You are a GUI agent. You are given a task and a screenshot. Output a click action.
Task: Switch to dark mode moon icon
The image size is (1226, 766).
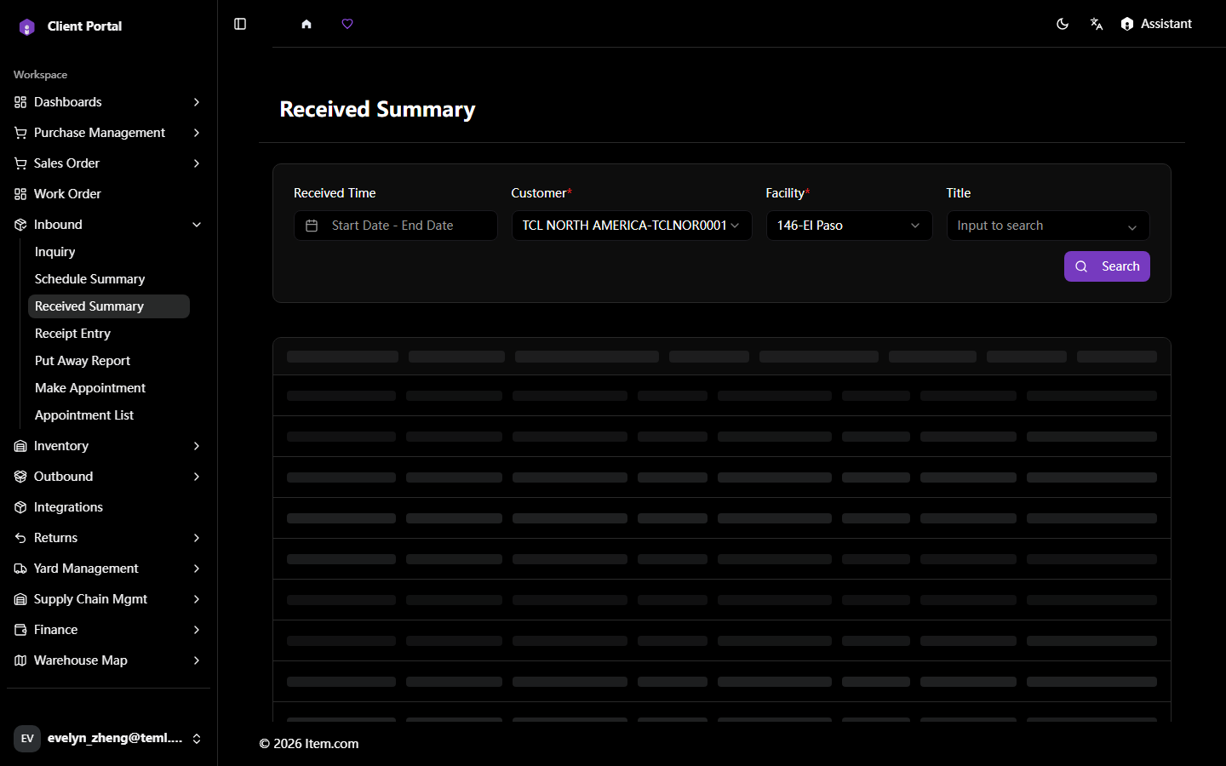pyautogui.click(x=1063, y=24)
